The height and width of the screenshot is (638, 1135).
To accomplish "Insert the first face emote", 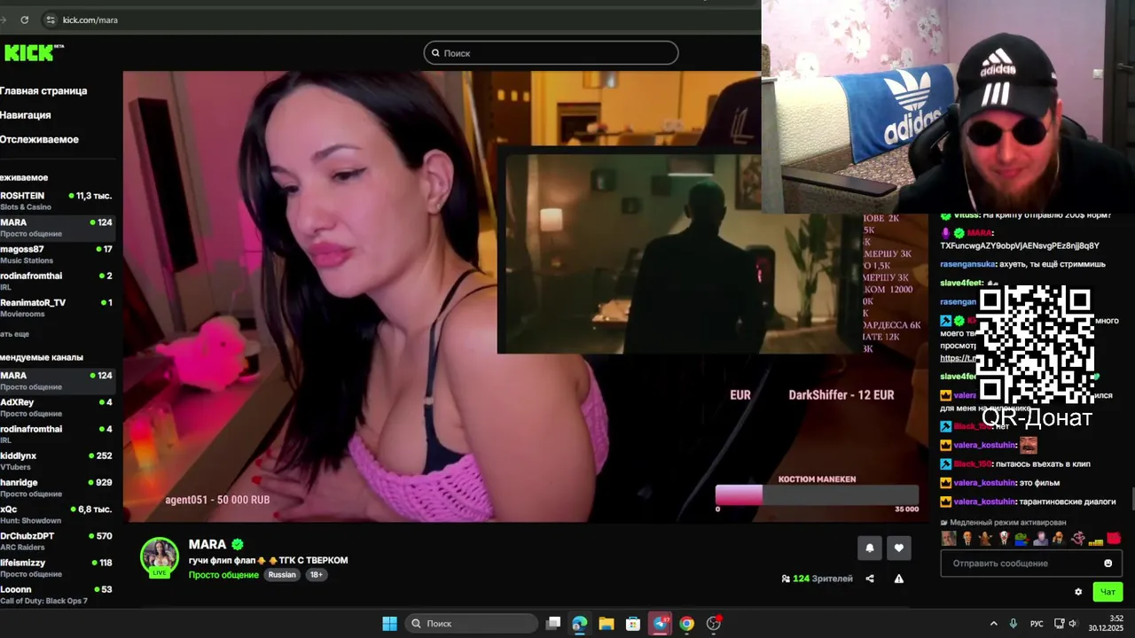I will [x=949, y=538].
